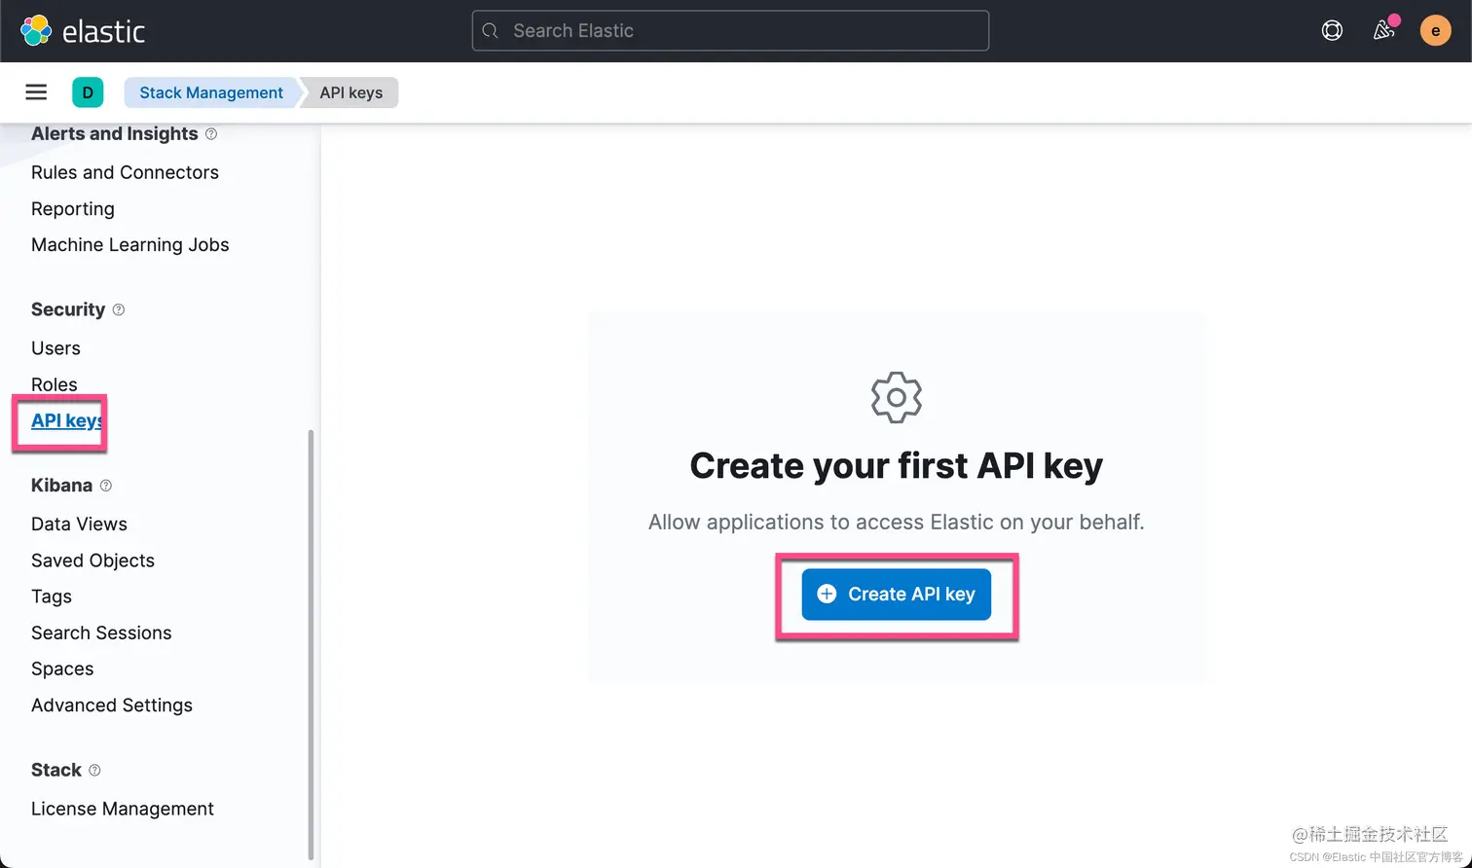Open the user avatar menu
This screenshot has height=868, width=1472.
[x=1435, y=30]
